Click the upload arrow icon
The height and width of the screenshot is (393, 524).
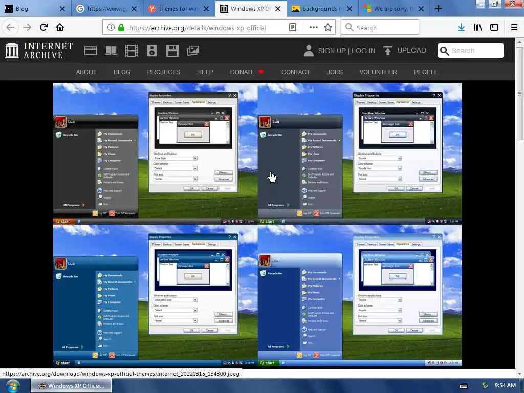click(x=388, y=51)
